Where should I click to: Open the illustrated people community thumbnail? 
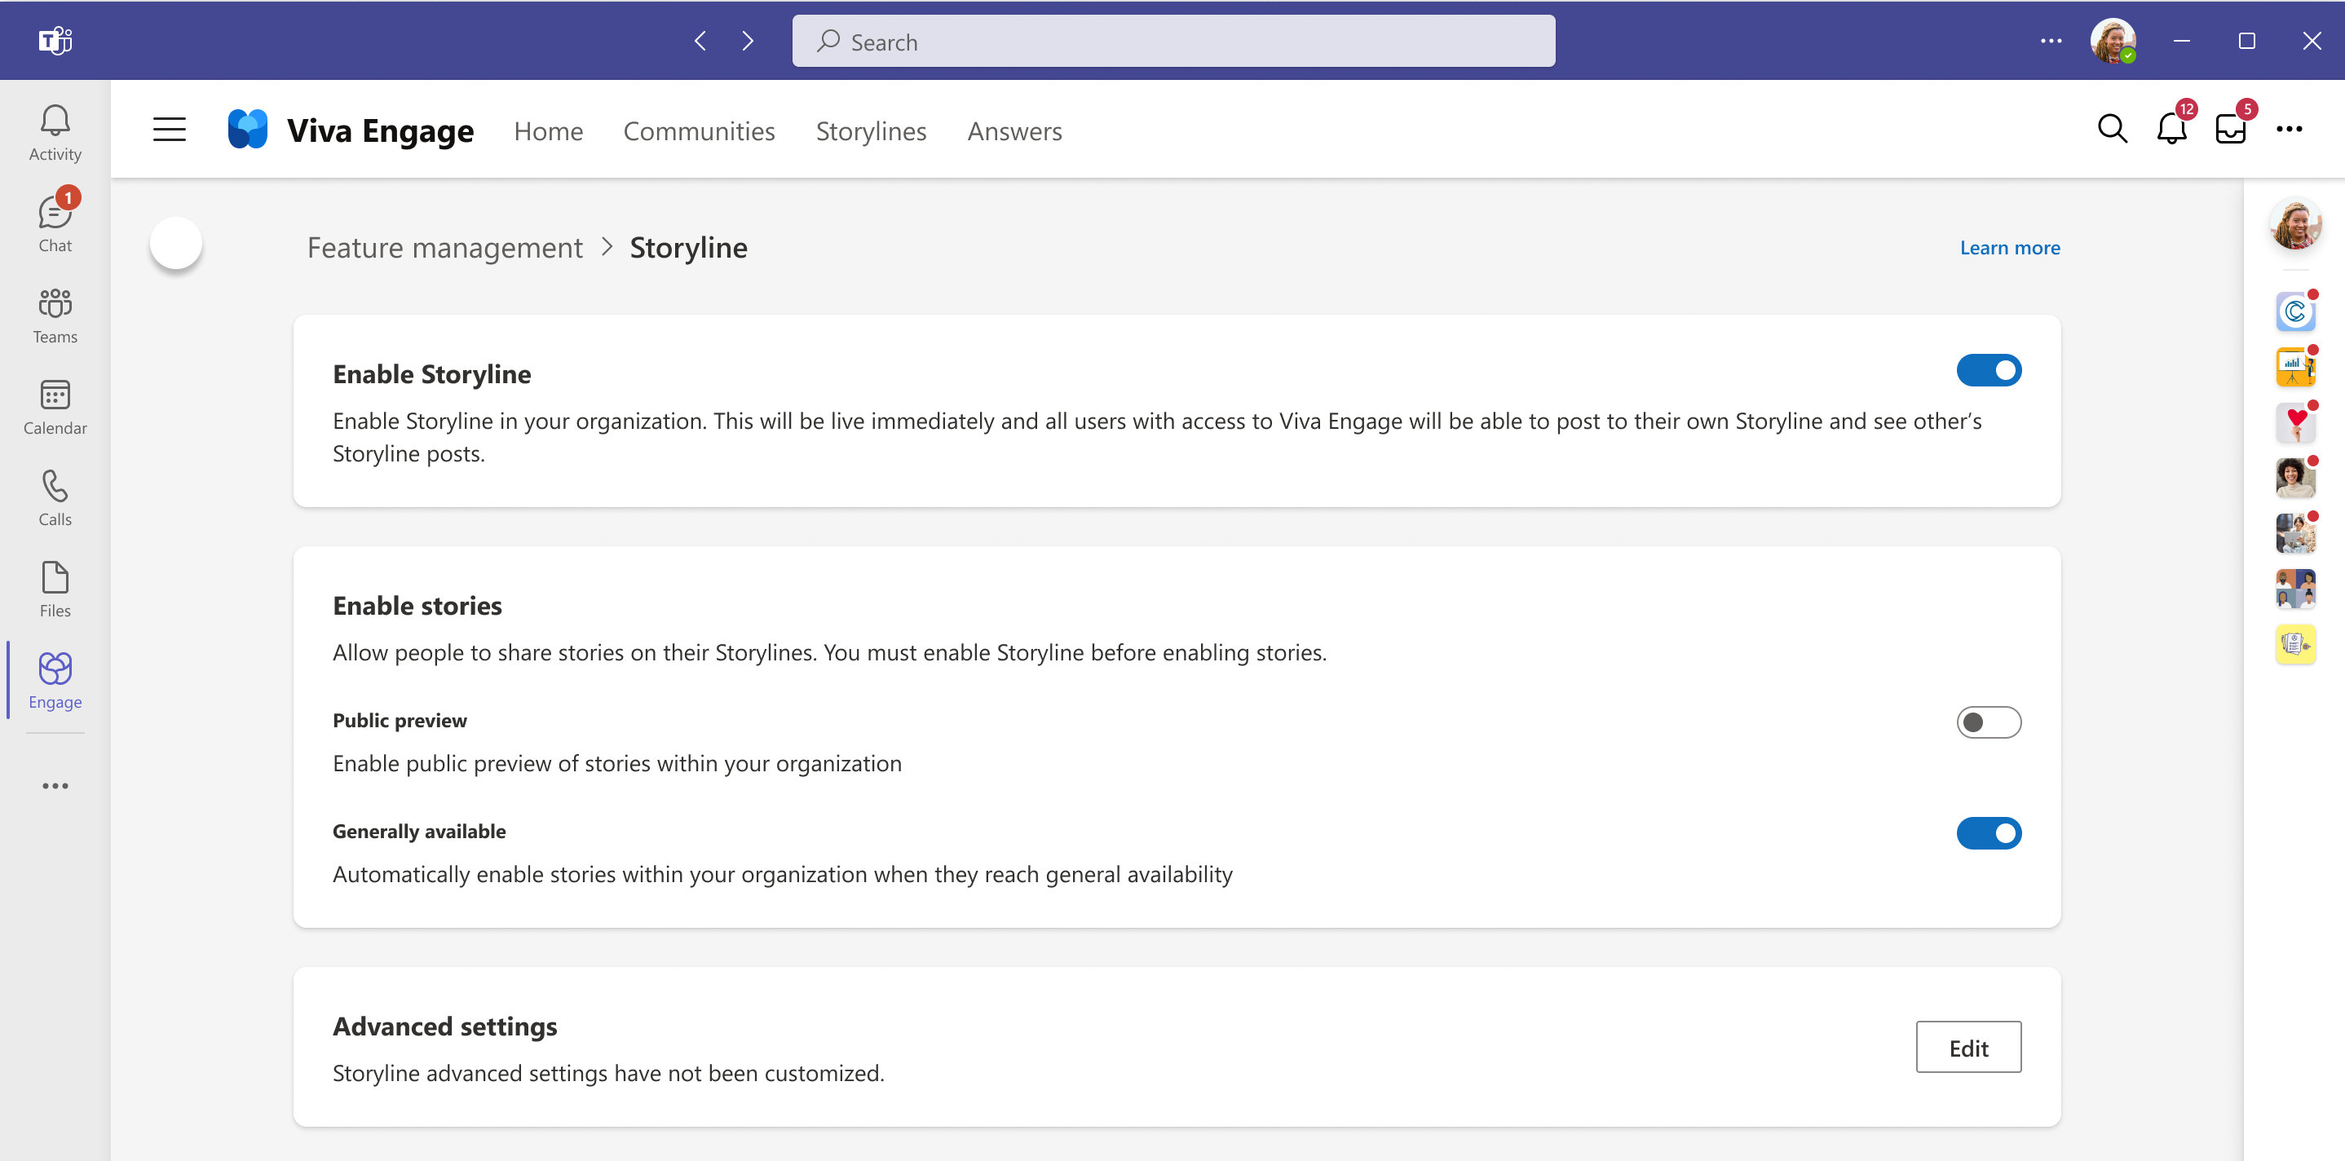tap(2295, 589)
